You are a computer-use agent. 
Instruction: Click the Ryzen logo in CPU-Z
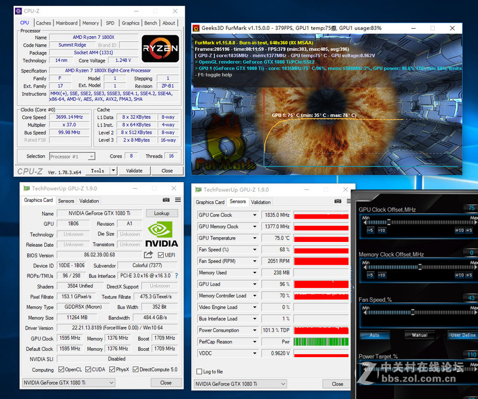pos(160,48)
